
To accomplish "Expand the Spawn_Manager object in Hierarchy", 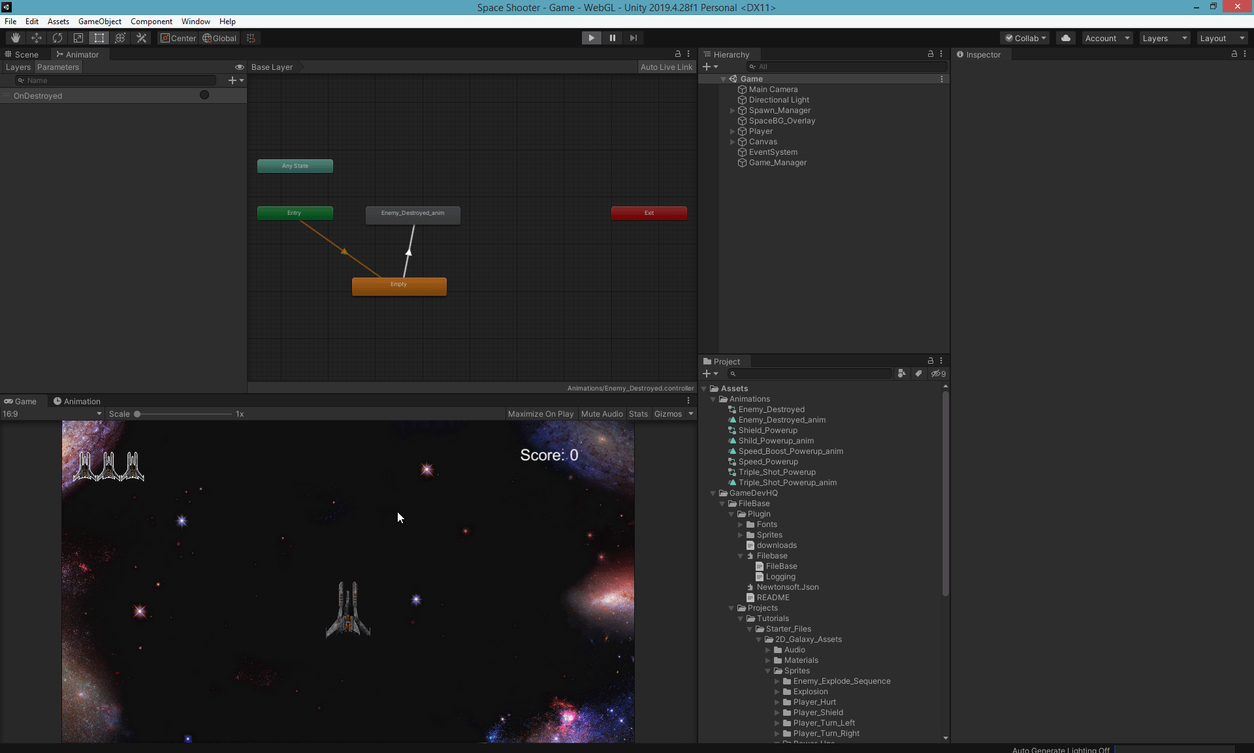I will (732, 110).
